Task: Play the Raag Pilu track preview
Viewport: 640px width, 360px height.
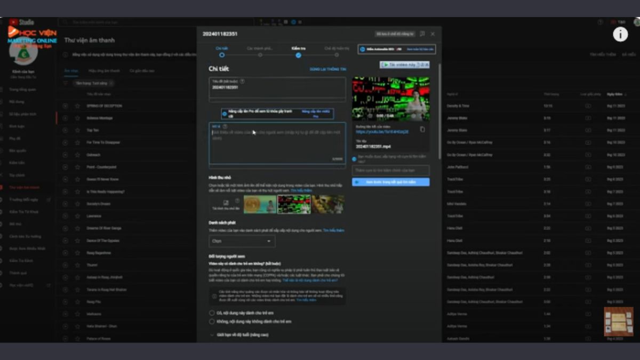Action: [66, 302]
